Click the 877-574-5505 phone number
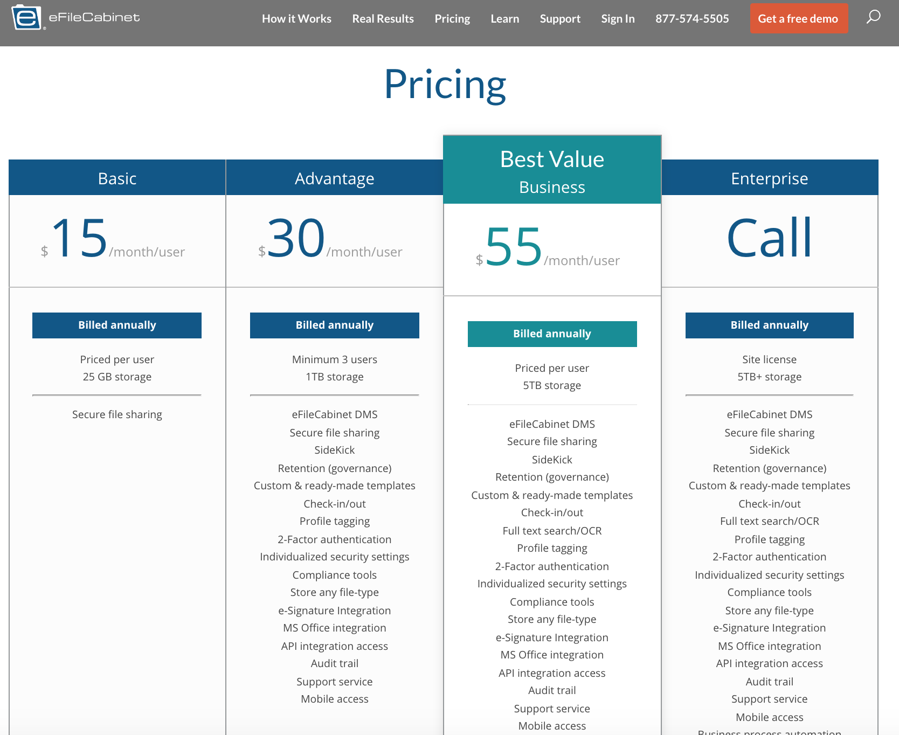The height and width of the screenshot is (735, 899). (692, 19)
